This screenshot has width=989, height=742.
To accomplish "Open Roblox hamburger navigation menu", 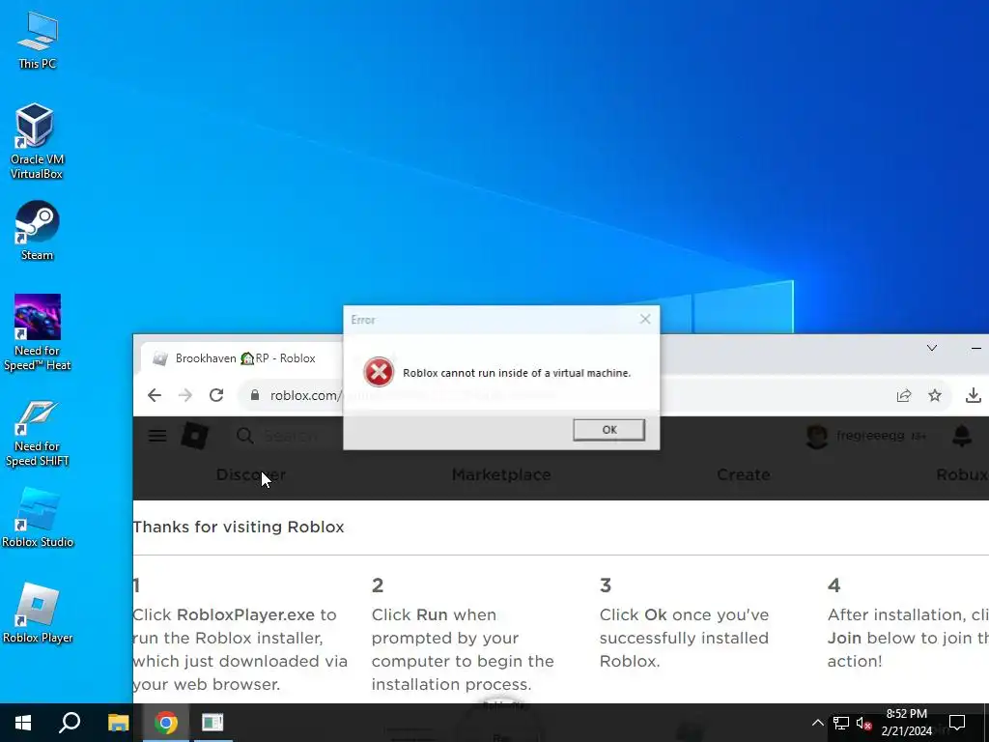I will [157, 436].
